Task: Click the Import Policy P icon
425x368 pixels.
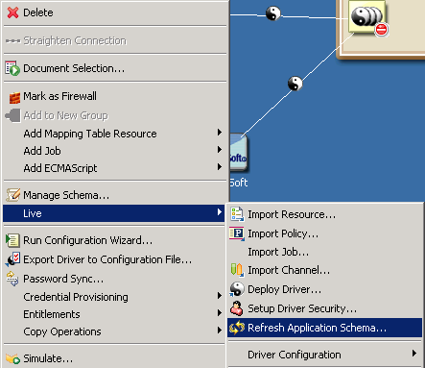Action: coord(237,233)
